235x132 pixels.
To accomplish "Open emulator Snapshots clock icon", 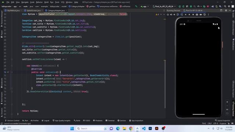I will (205, 15).
